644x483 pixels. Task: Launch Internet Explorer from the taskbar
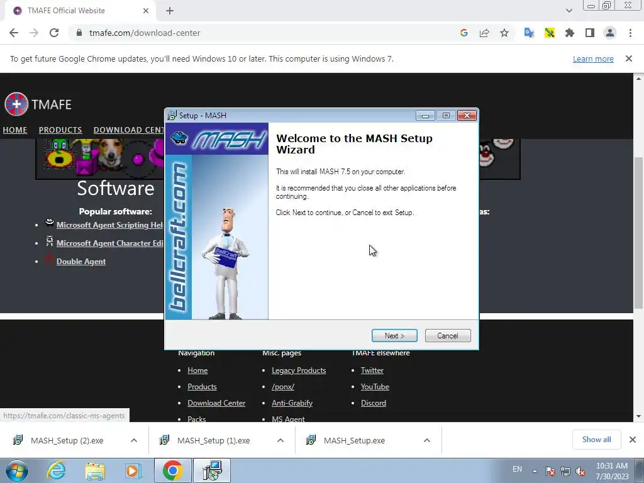pos(56,470)
